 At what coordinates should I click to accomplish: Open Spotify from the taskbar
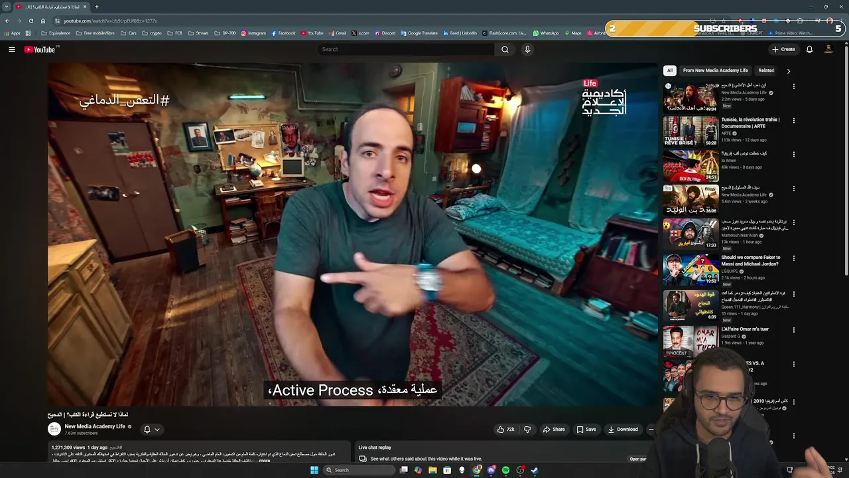point(505,470)
